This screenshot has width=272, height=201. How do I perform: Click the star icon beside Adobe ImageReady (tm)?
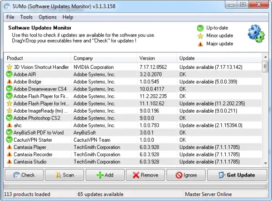point(10,111)
